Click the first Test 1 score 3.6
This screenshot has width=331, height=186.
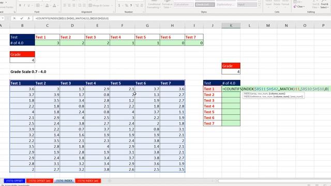(x=22, y=89)
